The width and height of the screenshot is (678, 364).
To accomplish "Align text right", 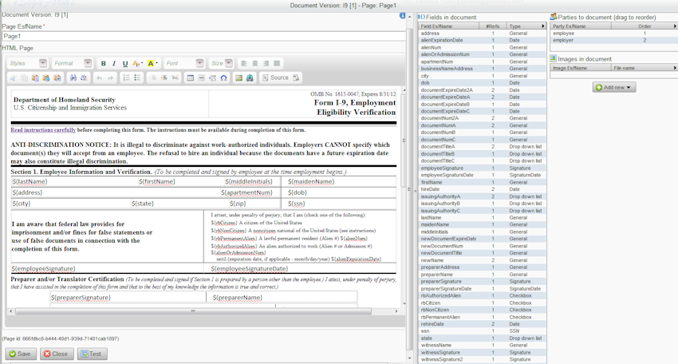I will coord(266,64).
